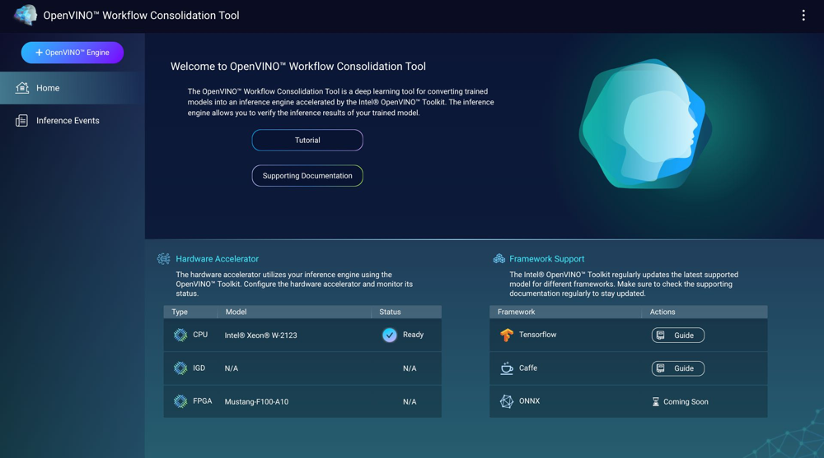The width and height of the screenshot is (824, 458).
Task: Click the Hardware Accelerator heading link
Action: (217, 259)
